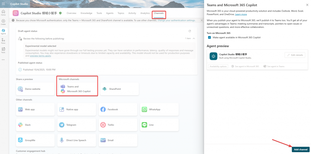Switch to the Activity tab
The image size is (311, 154).
132,13
